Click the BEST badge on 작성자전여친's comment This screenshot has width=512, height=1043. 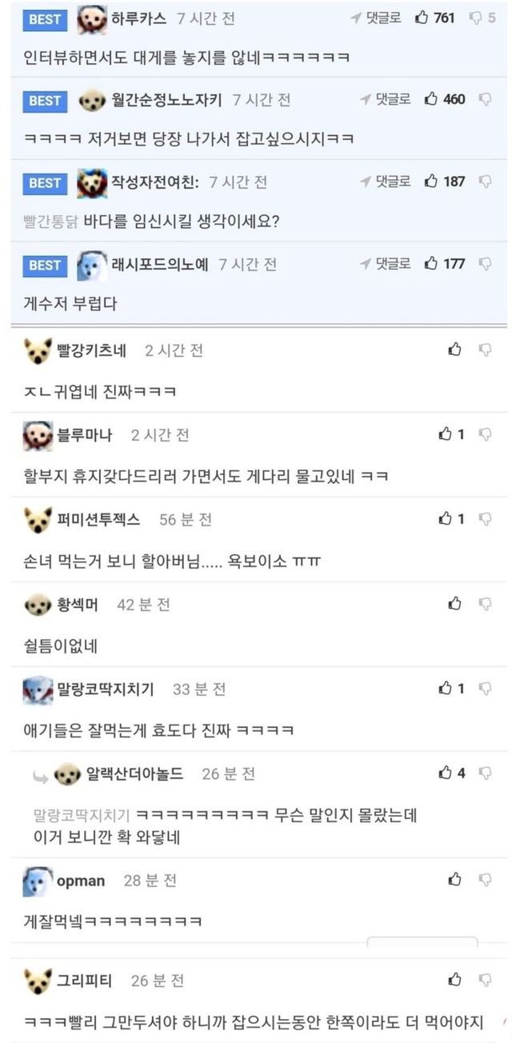[45, 182]
